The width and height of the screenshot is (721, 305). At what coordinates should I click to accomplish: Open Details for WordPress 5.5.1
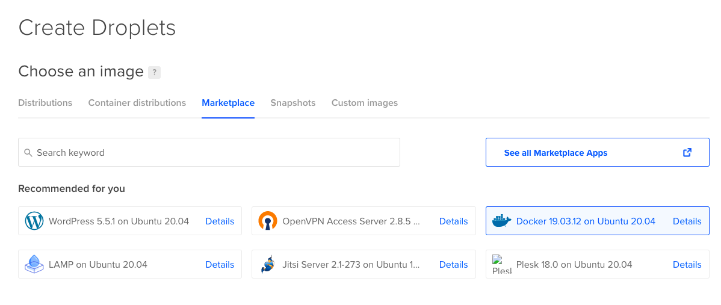[x=220, y=221]
